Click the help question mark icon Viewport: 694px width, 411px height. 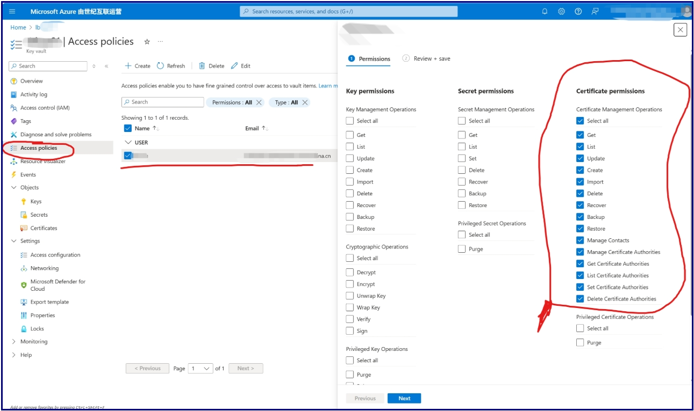(578, 11)
